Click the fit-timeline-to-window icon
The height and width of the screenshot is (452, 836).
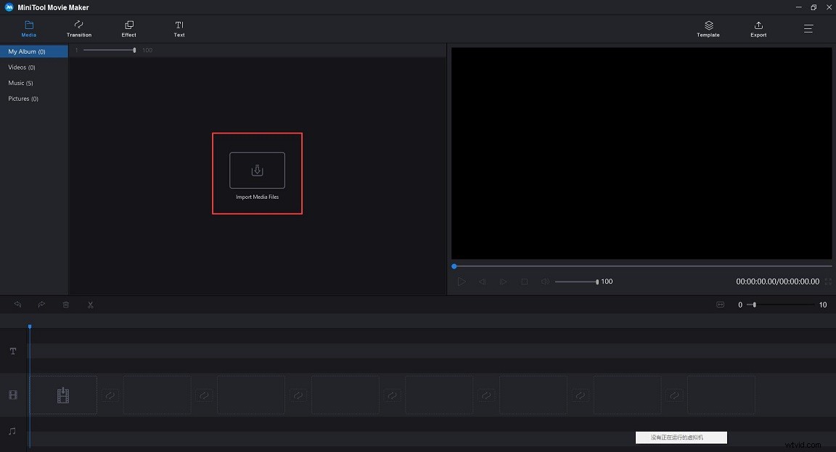(720, 305)
